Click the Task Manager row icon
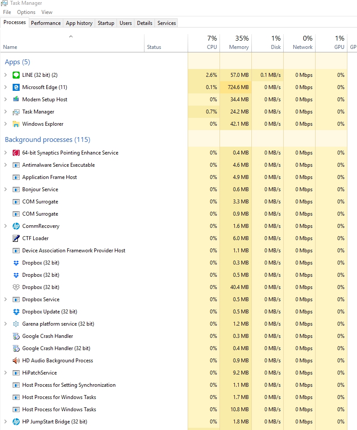Screen dimensions: 357x430 click(16, 112)
